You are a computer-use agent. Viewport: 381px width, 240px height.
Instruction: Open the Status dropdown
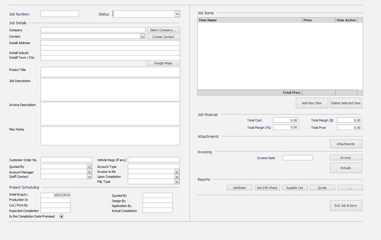(x=177, y=14)
